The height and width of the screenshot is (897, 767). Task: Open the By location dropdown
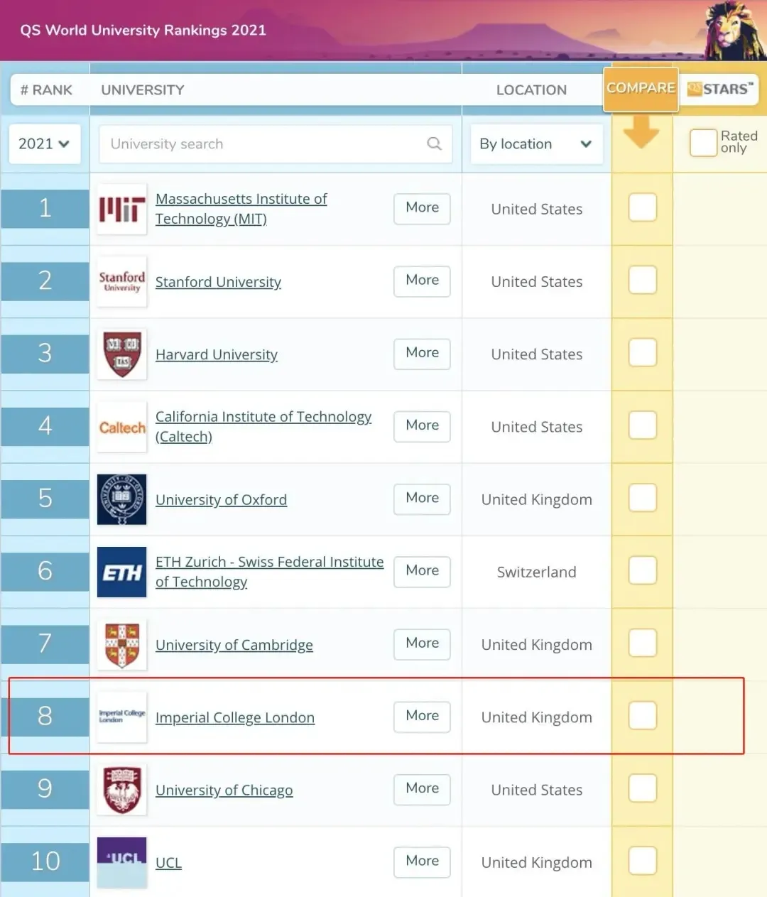pyautogui.click(x=536, y=143)
